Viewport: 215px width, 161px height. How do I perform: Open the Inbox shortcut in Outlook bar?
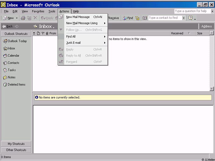click(9, 48)
